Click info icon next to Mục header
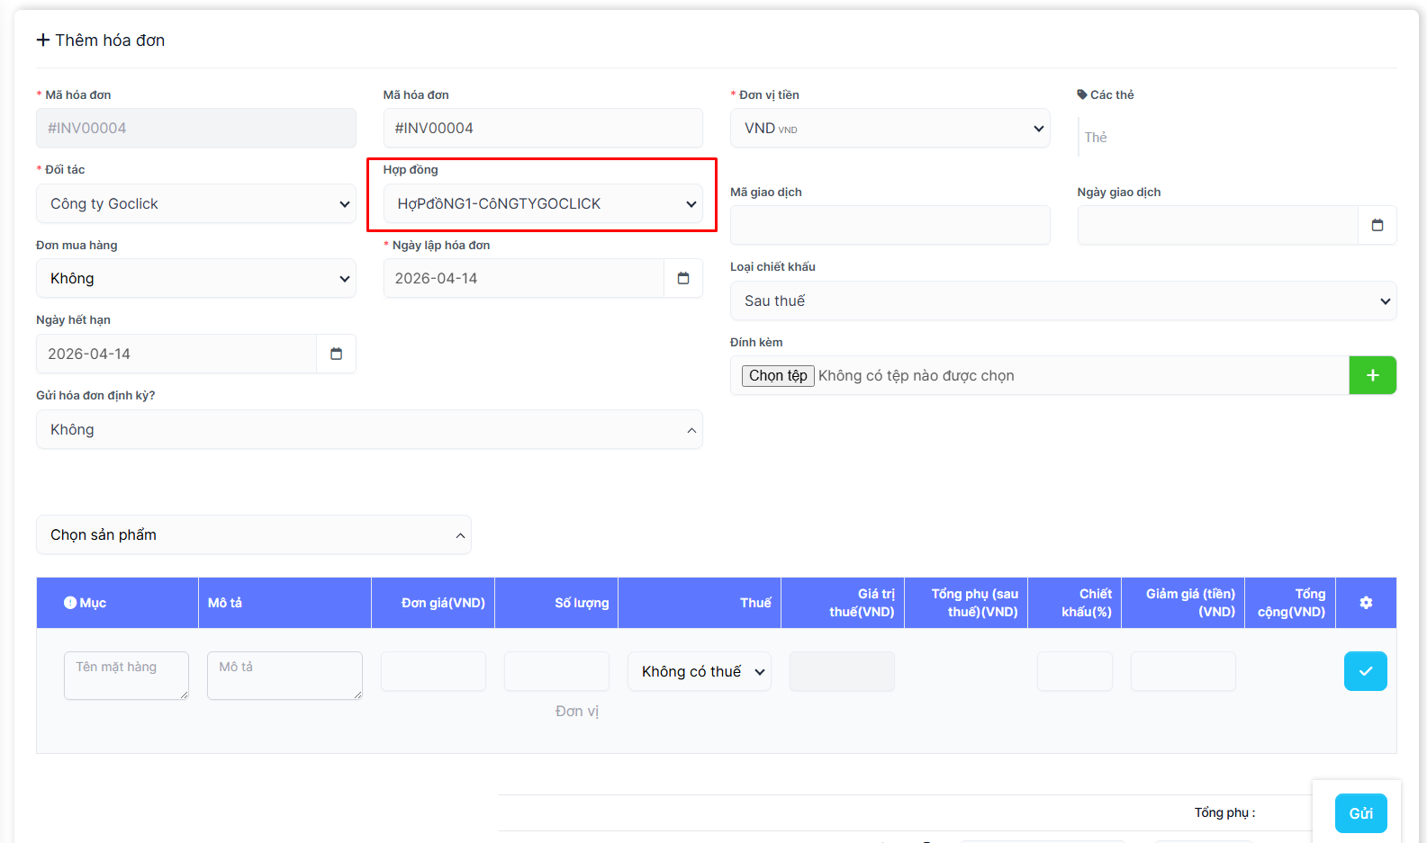The height and width of the screenshot is (843, 1427). 70,603
